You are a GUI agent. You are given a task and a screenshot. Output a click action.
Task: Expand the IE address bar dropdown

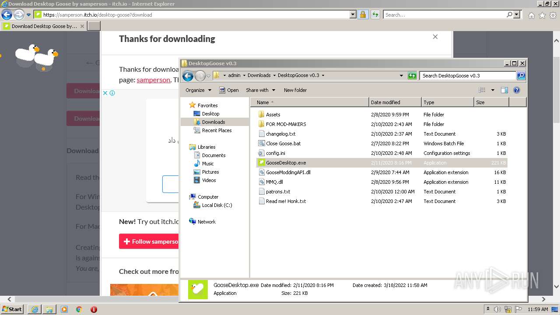(x=353, y=14)
